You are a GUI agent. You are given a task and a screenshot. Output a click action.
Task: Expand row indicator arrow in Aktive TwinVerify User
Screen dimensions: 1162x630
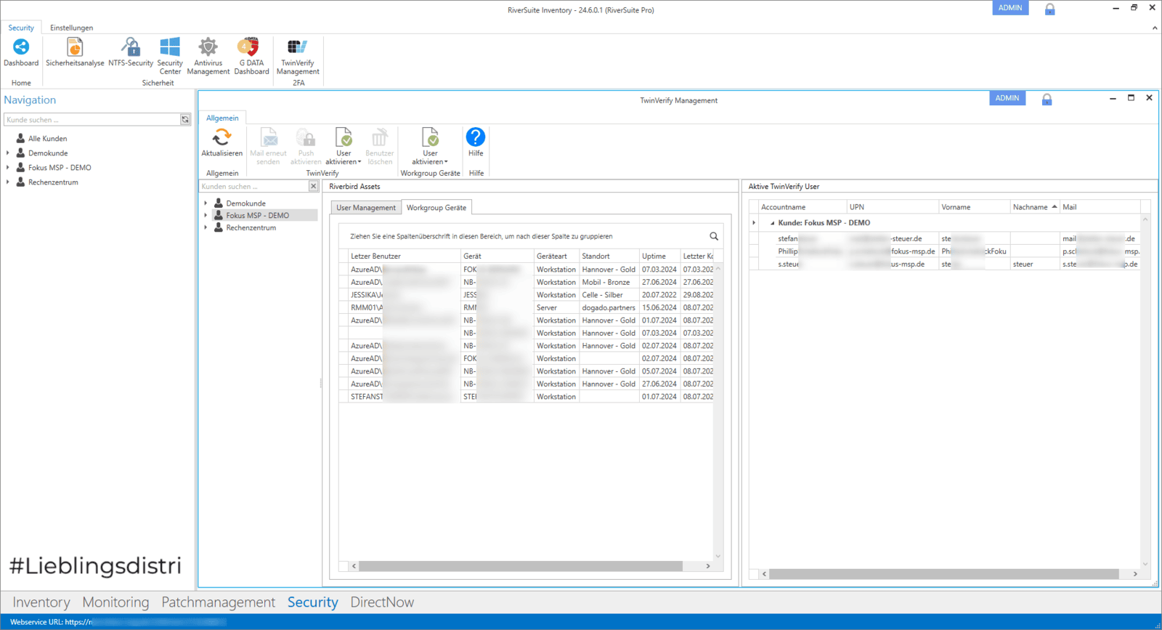coord(754,223)
